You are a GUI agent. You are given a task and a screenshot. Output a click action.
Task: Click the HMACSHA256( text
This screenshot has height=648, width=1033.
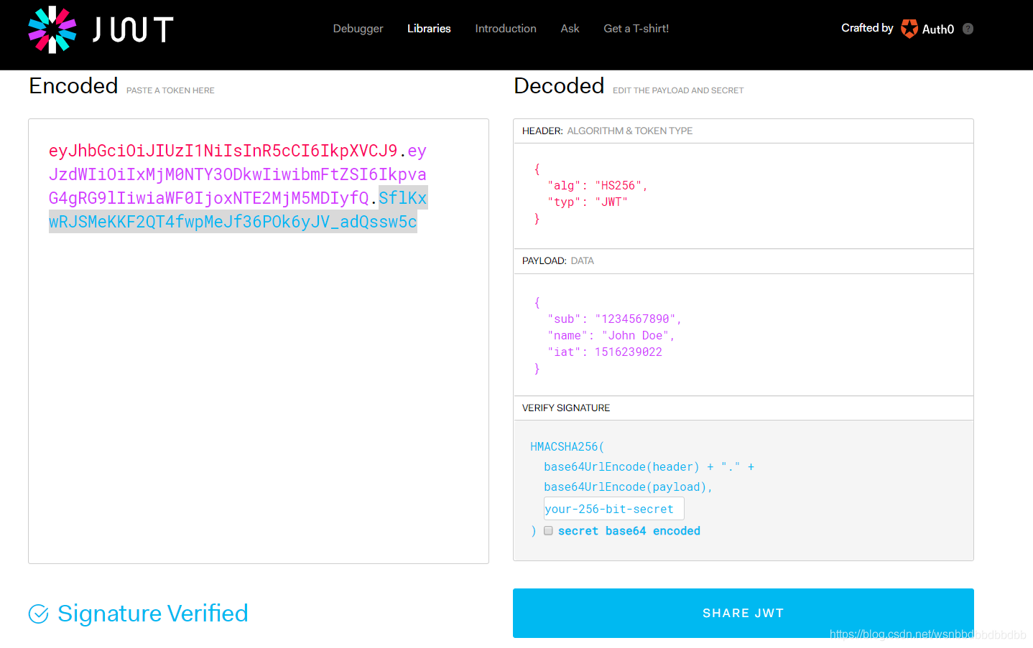click(x=568, y=446)
